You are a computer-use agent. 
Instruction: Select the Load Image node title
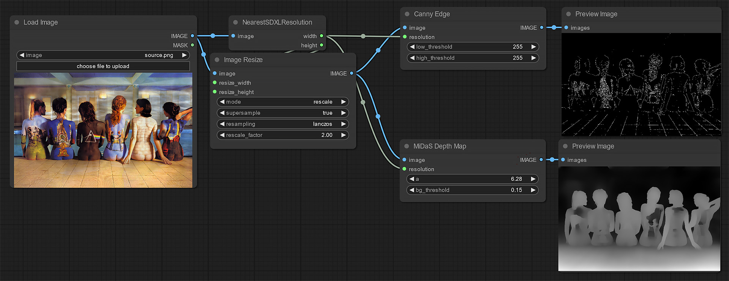click(x=41, y=22)
